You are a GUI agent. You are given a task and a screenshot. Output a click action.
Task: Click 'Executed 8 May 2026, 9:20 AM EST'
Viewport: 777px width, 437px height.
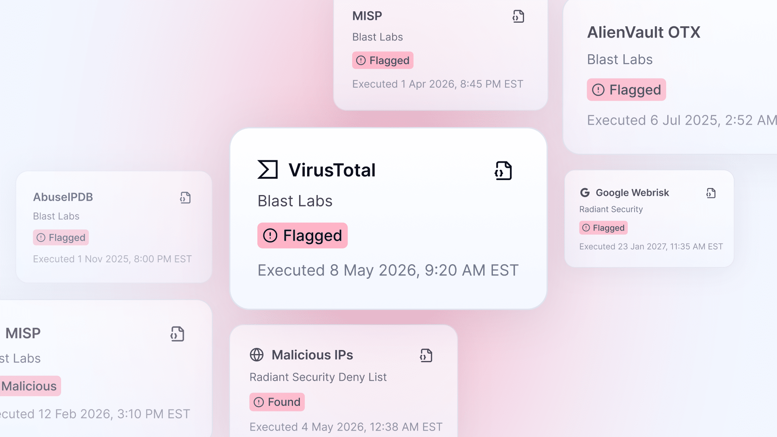(388, 270)
